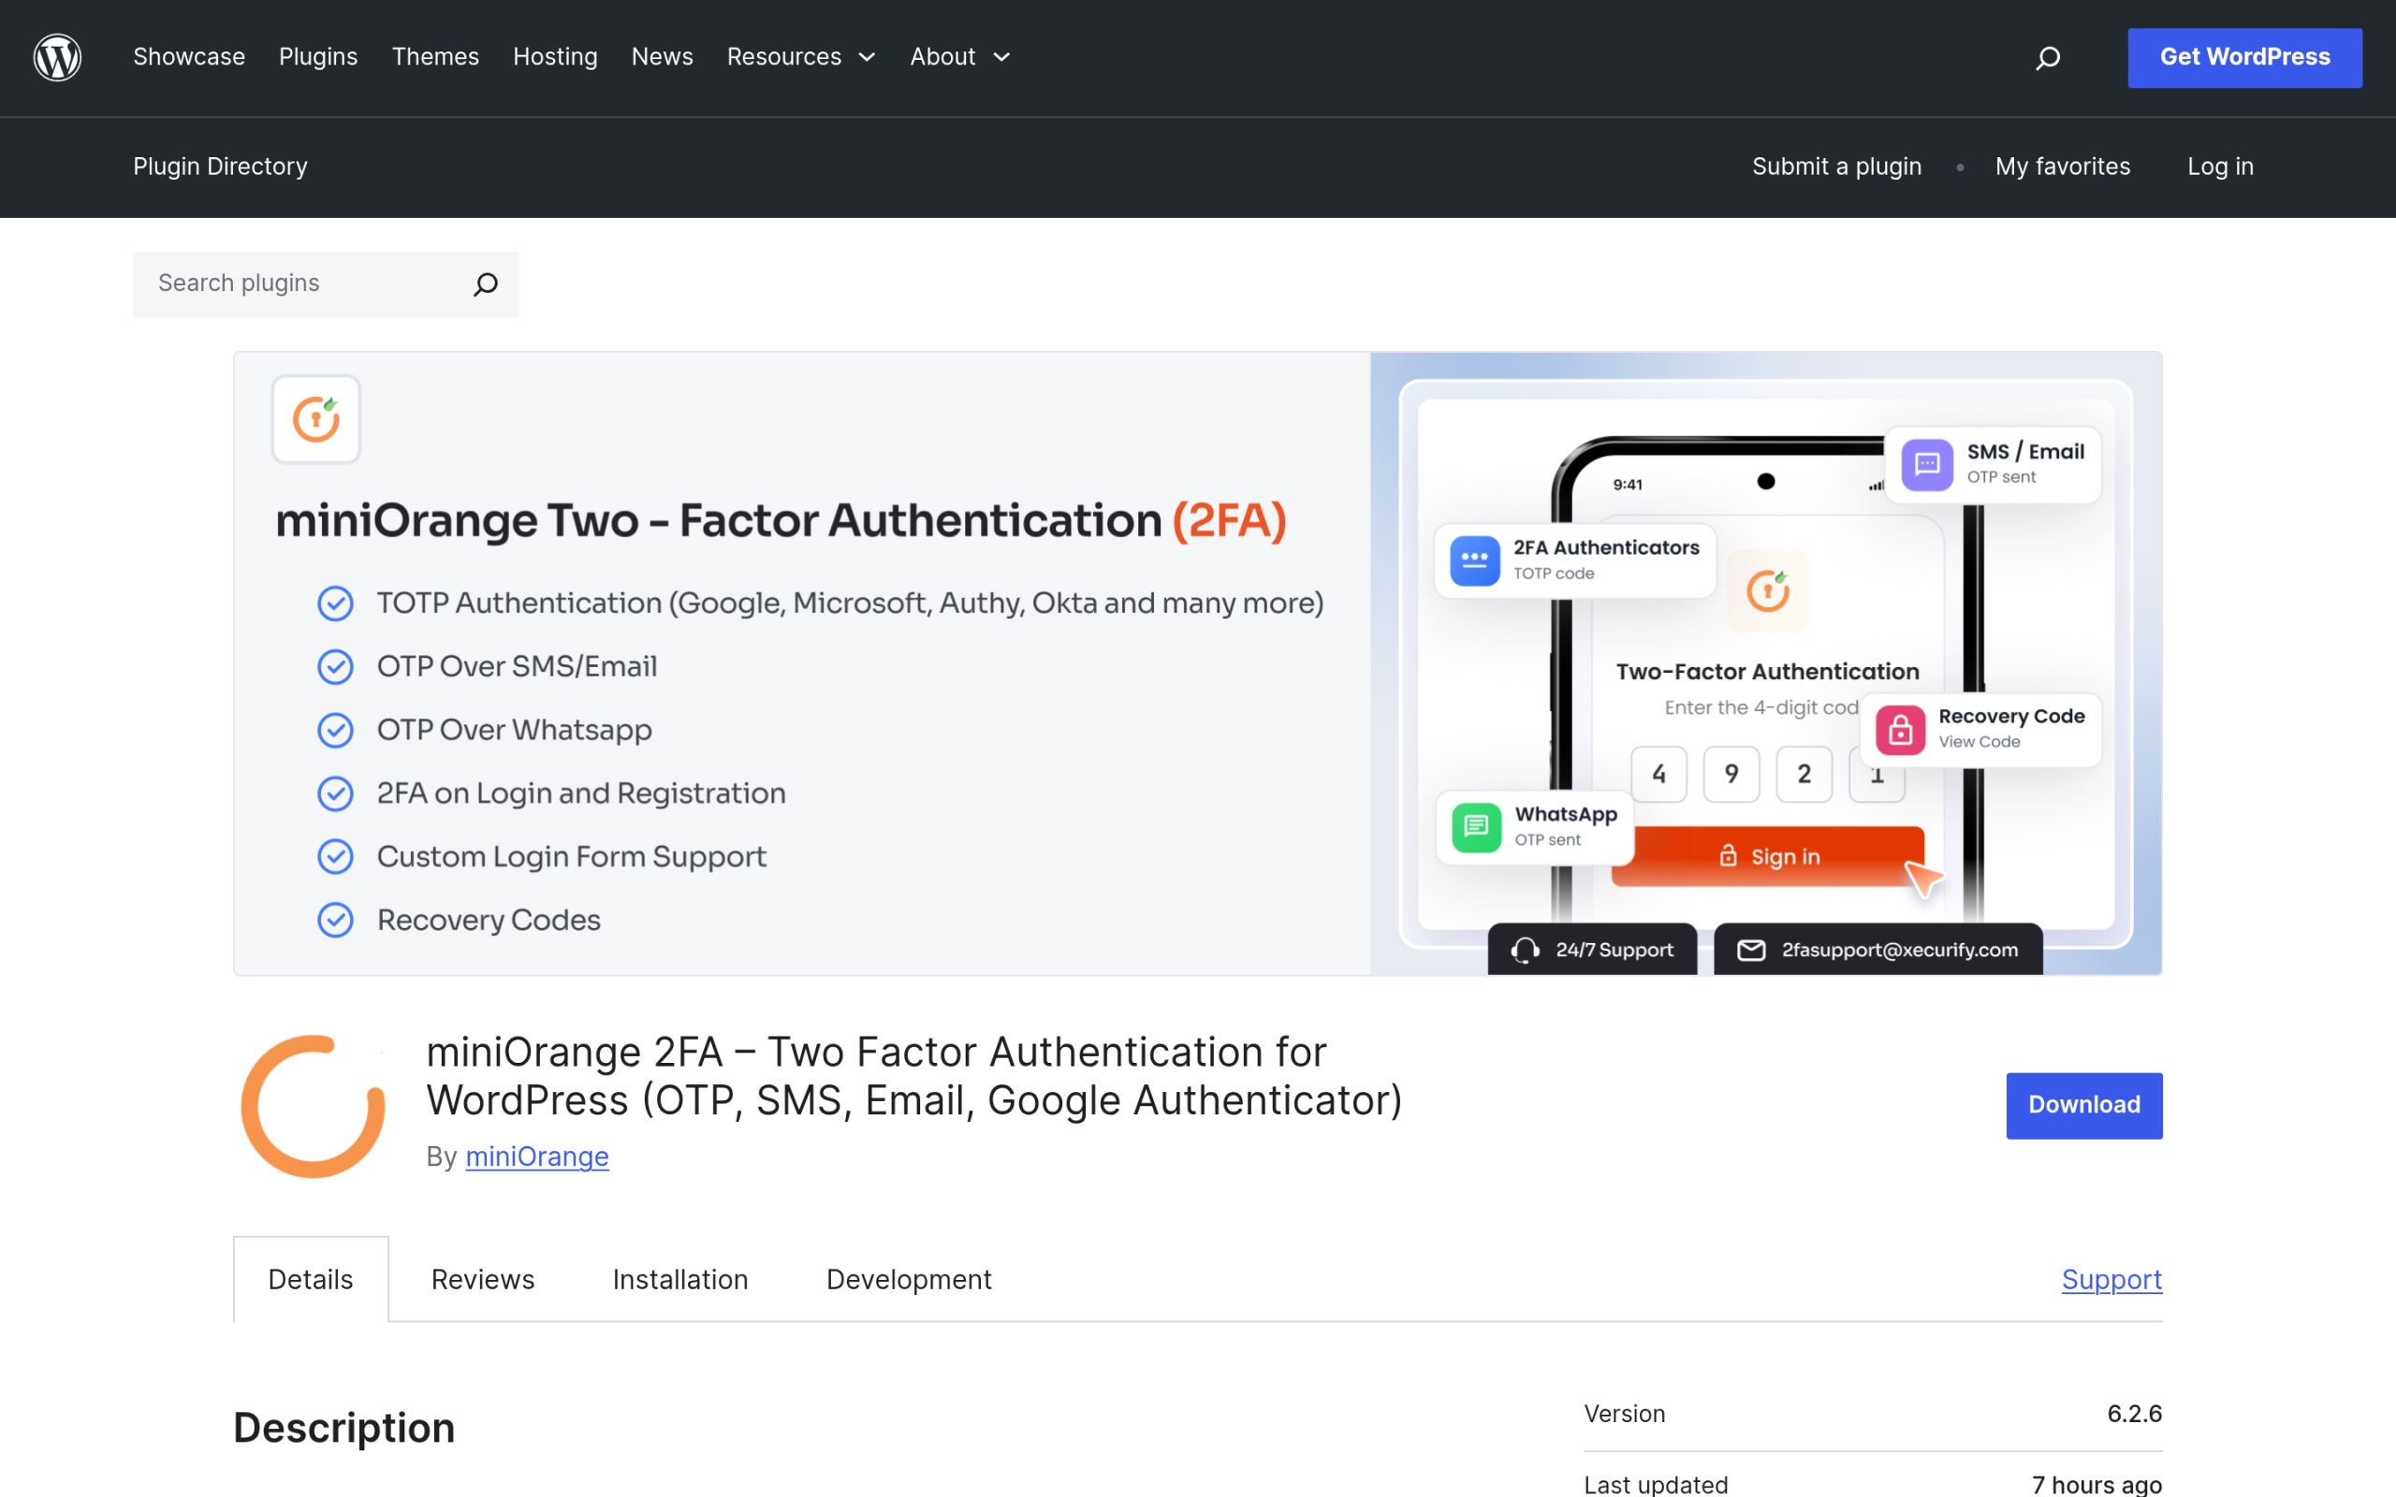Click the orange logo tile in the banner

(x=315, y=419)
